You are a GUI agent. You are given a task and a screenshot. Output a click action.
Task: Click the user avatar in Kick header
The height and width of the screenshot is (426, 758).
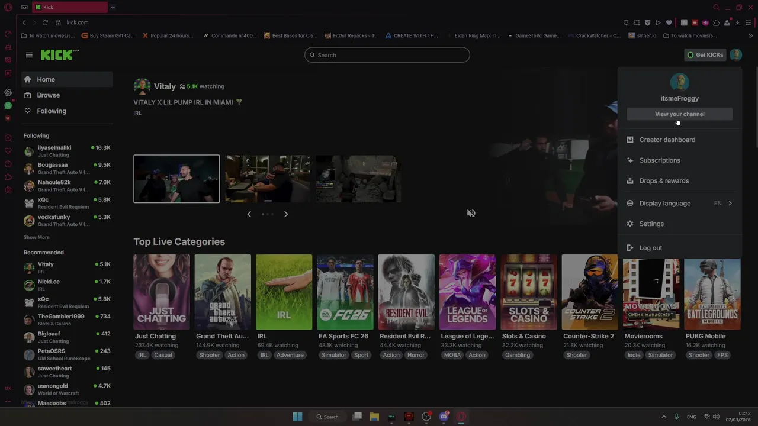pos(735,55)
